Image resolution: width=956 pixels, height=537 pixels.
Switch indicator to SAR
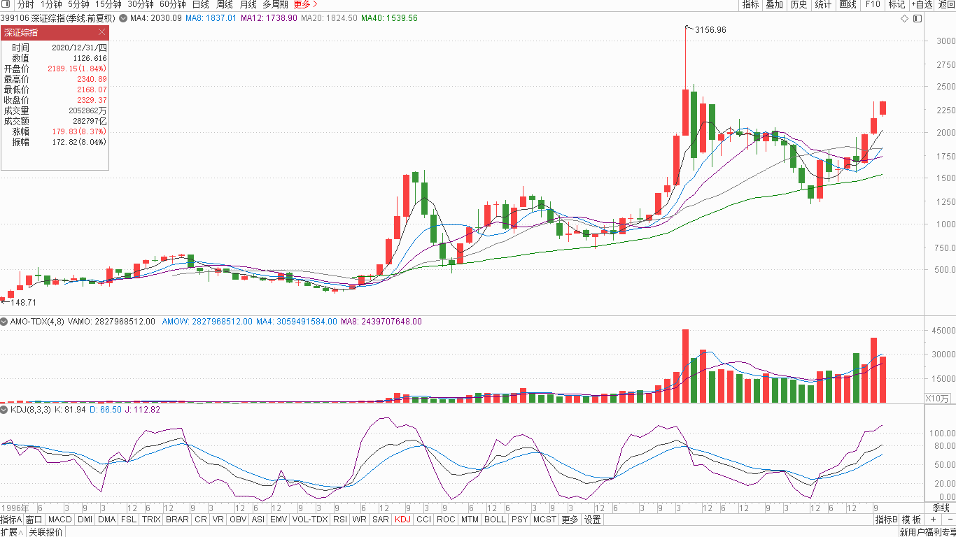(x=381, y=520)
